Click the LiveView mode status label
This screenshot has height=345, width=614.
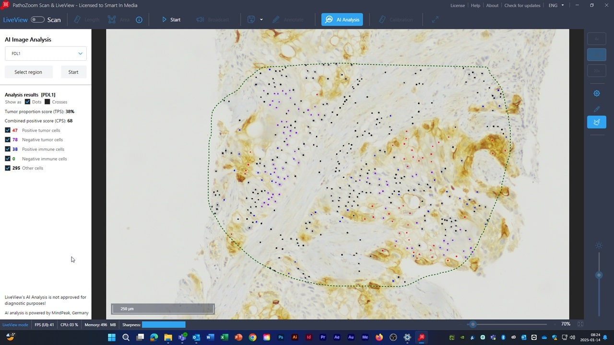tap(15, 324)
